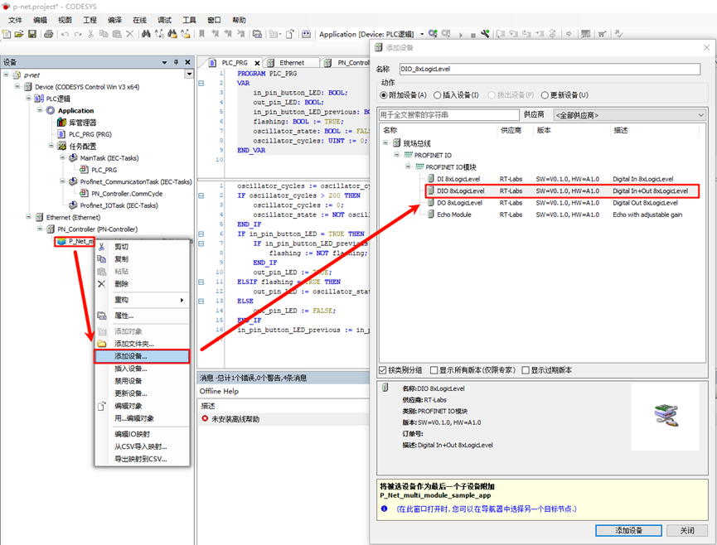Click the Login gear icon in toolbar
Viewport: 717px width, 545px height.
(433, 34)
